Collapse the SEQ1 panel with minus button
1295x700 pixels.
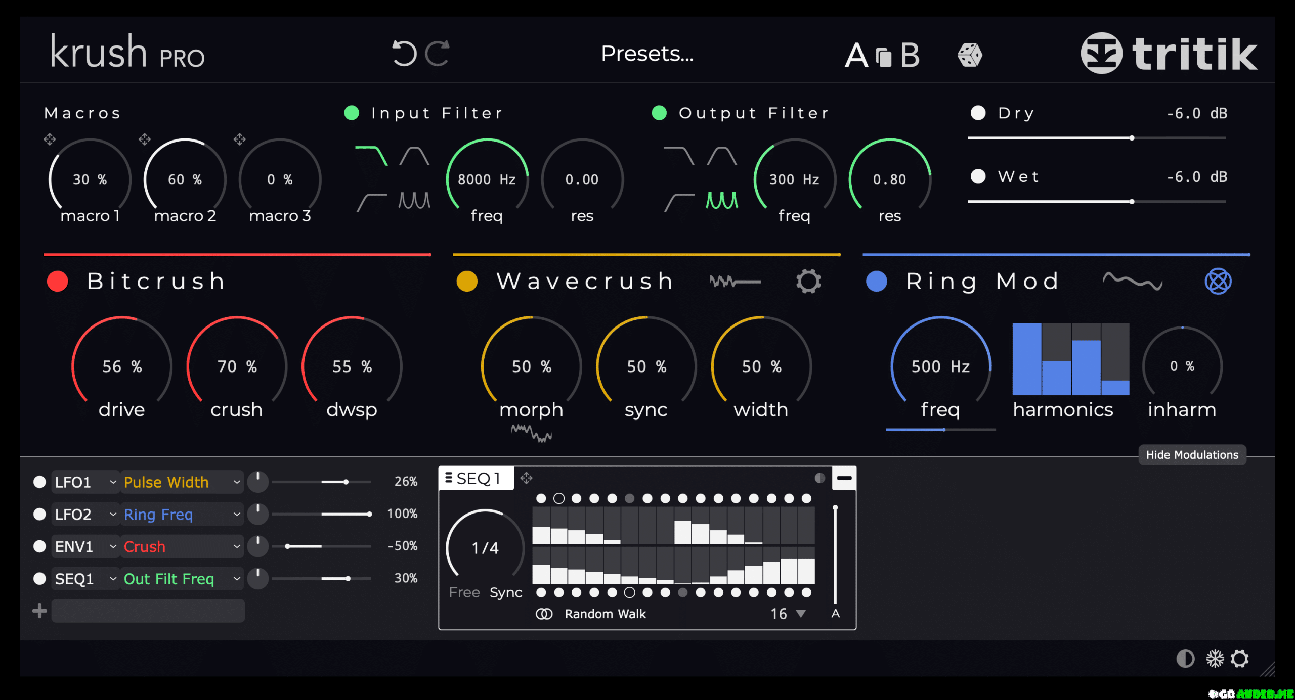pos(844,478)
